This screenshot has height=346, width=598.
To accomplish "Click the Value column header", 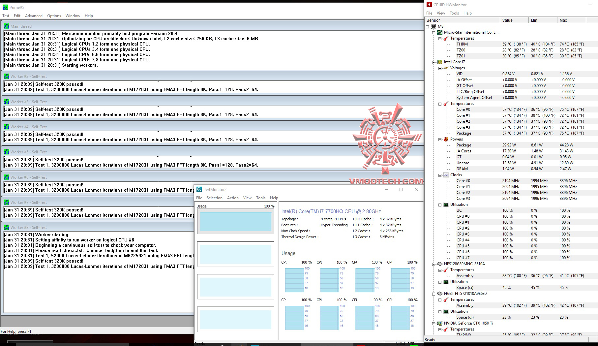I will point(514,20).
